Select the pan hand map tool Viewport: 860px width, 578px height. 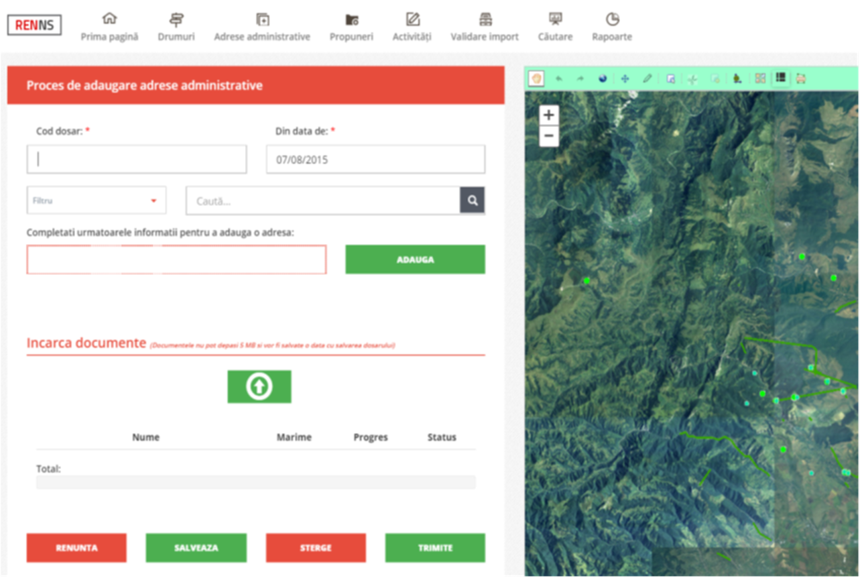[536, 78]
